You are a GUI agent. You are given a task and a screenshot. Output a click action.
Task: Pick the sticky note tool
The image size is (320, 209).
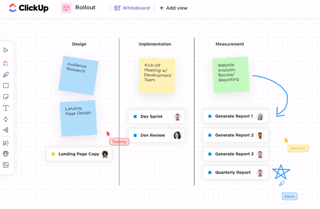pyautogui.click(x=6, y=97)
